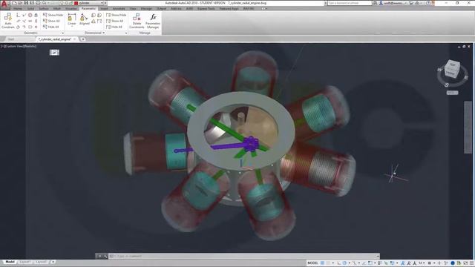
Task: Click the viewport drawing icon at top-left of canvas
Action: (x=54, y=53)
